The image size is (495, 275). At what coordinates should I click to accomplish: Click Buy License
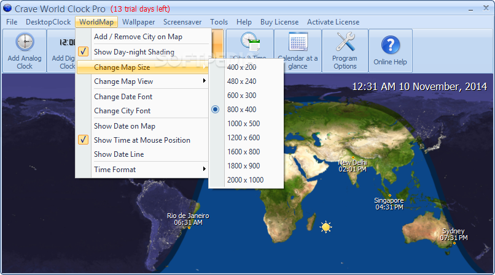point(279,22)
